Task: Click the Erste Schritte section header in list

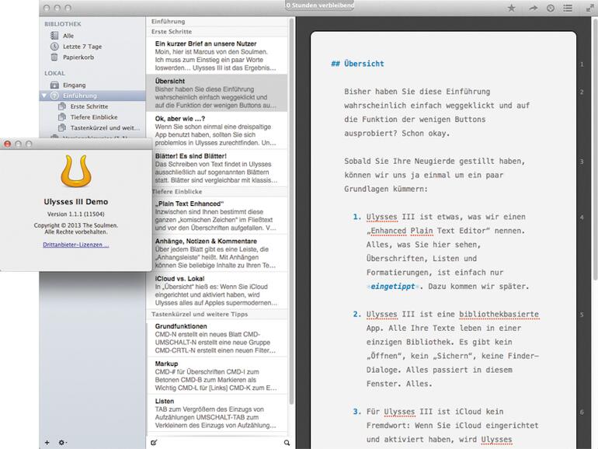Action: [x=217, y=32]
